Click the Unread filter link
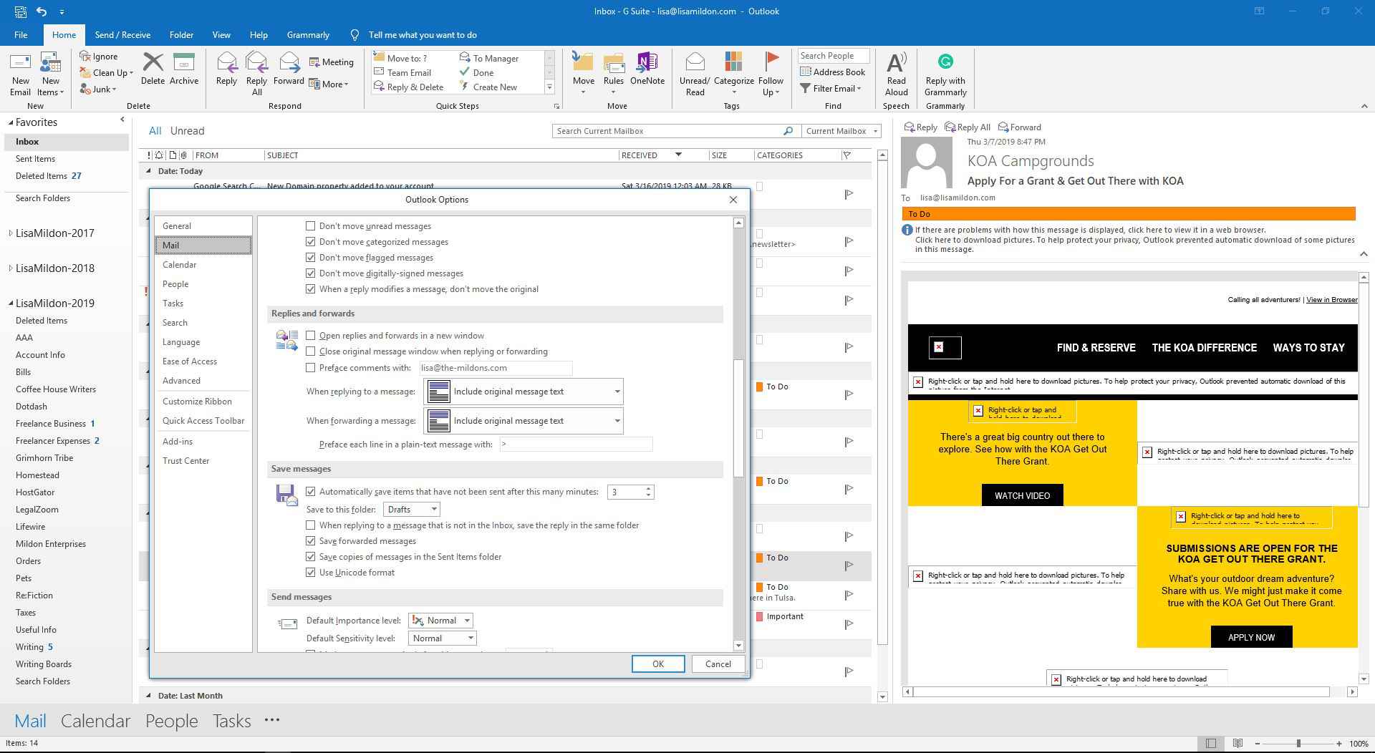Viewport: 1375px width, 753px height. [x=187, y=131]
